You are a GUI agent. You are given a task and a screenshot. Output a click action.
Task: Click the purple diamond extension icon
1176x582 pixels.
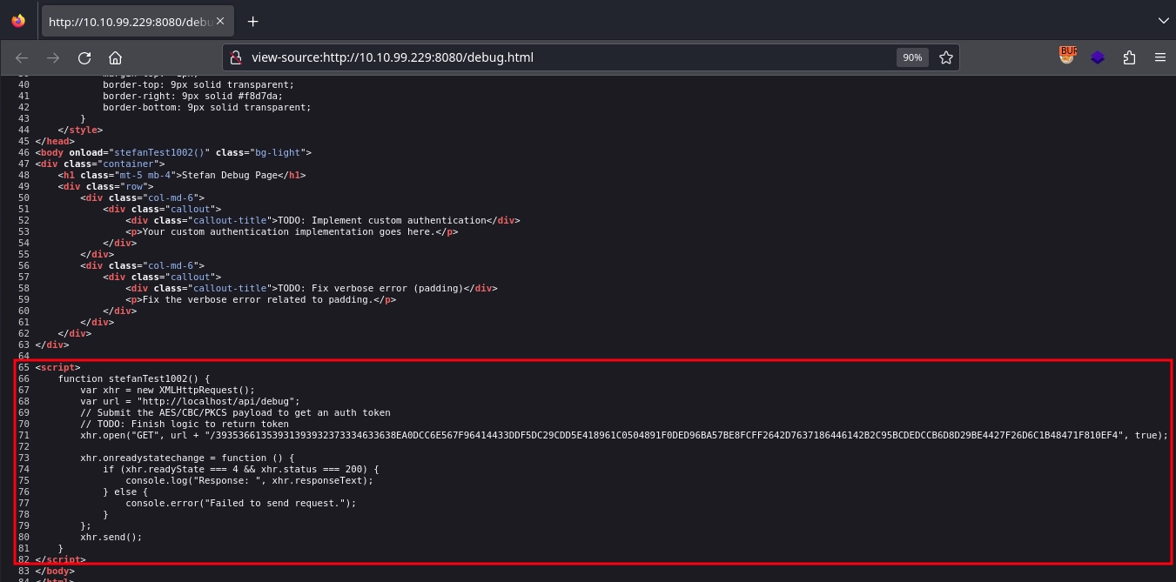pos(1098,57)
